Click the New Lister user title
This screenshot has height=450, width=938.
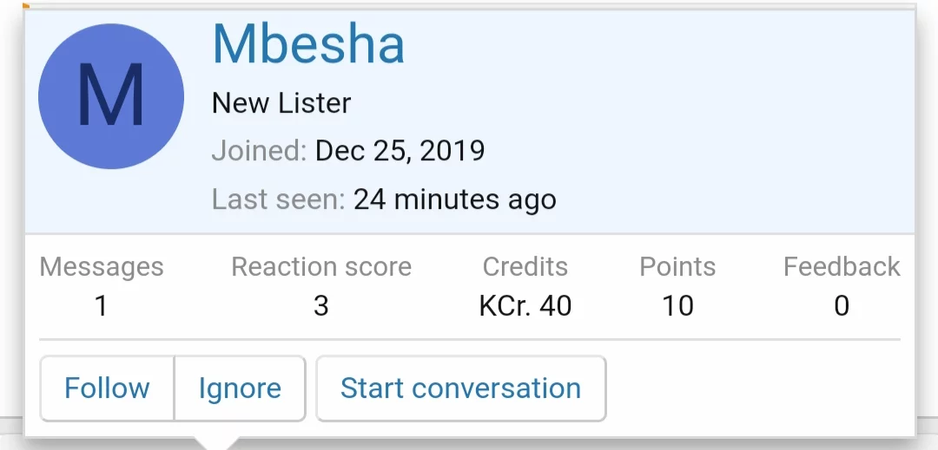tap(281, 103)
